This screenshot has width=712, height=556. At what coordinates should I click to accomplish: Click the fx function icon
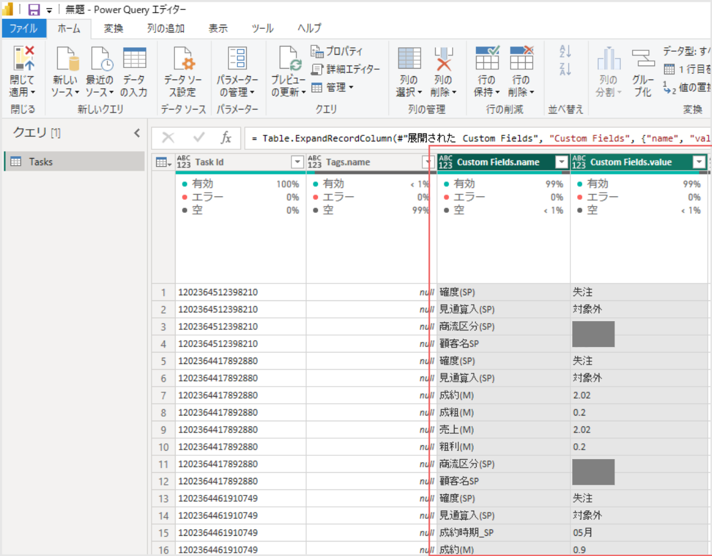[x=226, y=138]
